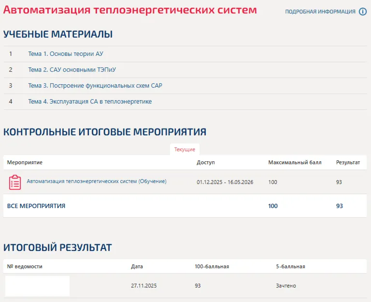371x302 pixels.
Task: Open Тема 1. Основы теории АУ
Action: coord(66,54)
